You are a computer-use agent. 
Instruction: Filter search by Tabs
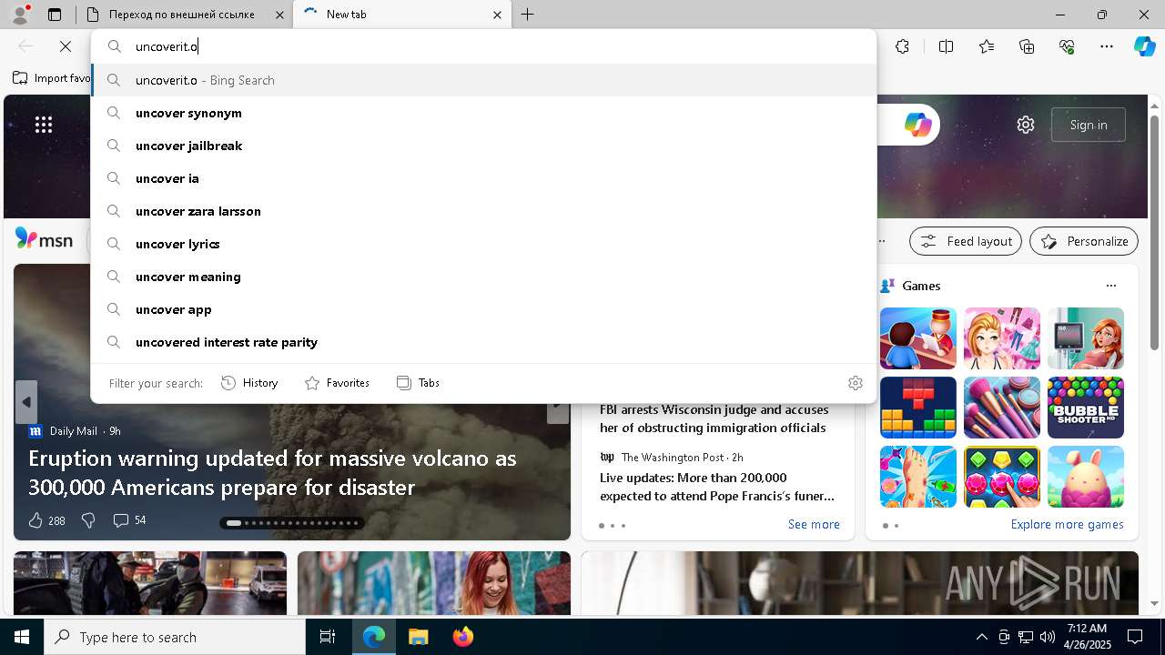point(418,383)
